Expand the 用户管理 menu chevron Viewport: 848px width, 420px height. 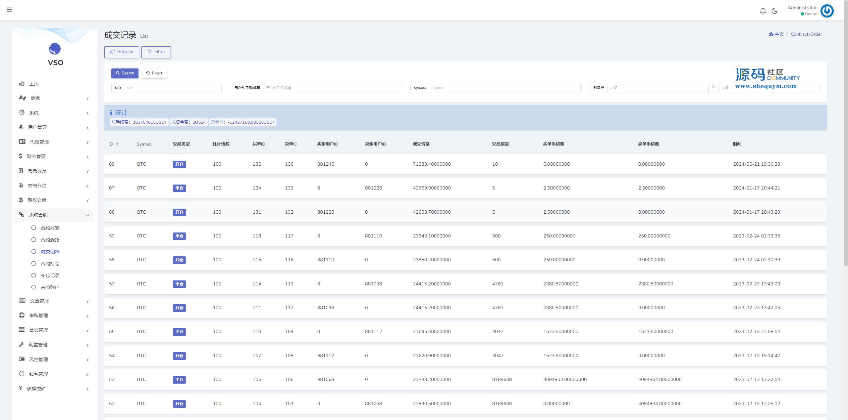click(x=87, y=128)
